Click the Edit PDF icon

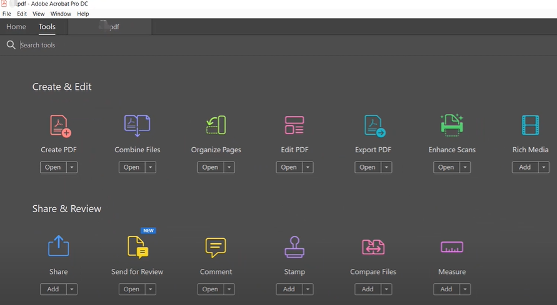(294, 125)
